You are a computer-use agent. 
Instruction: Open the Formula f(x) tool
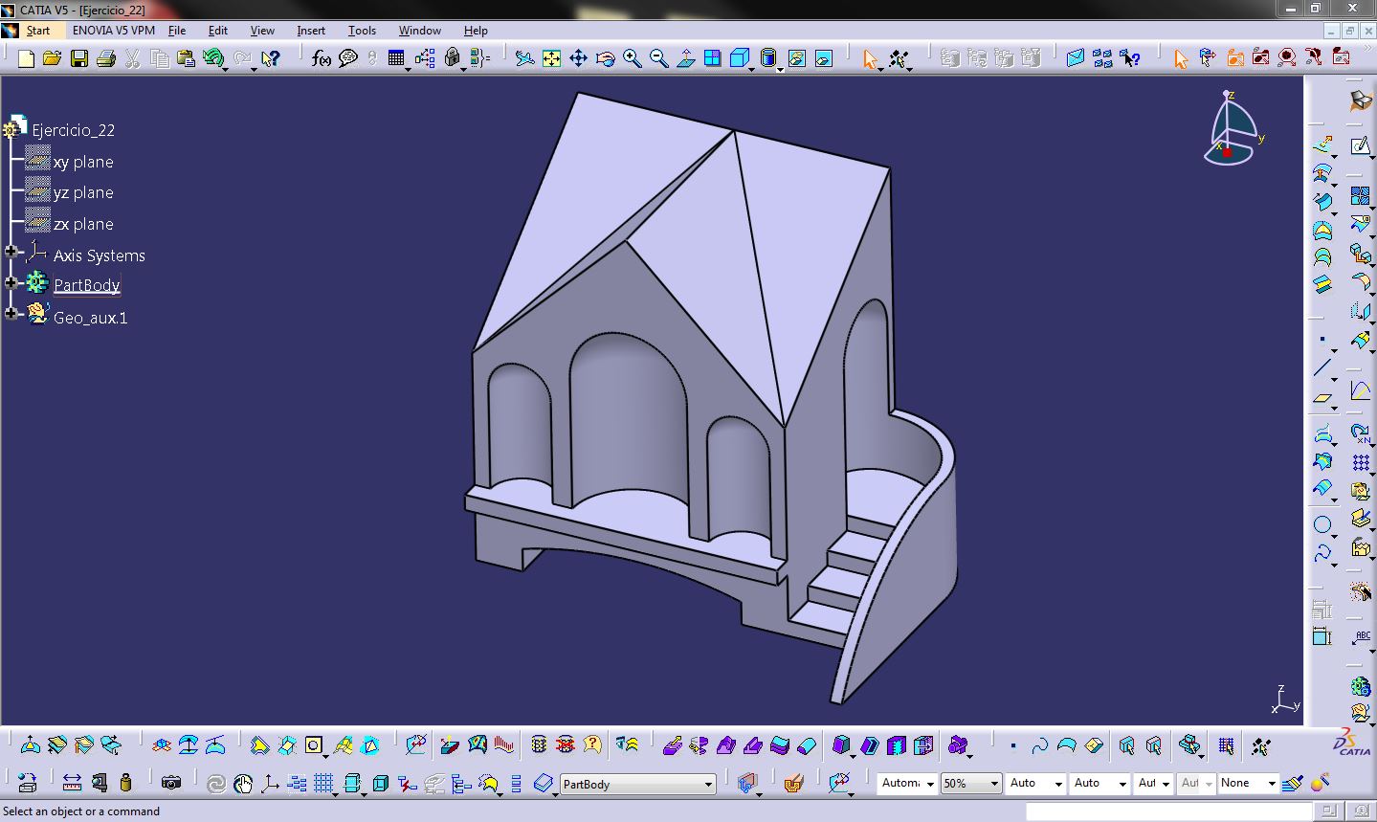[322, 59]
